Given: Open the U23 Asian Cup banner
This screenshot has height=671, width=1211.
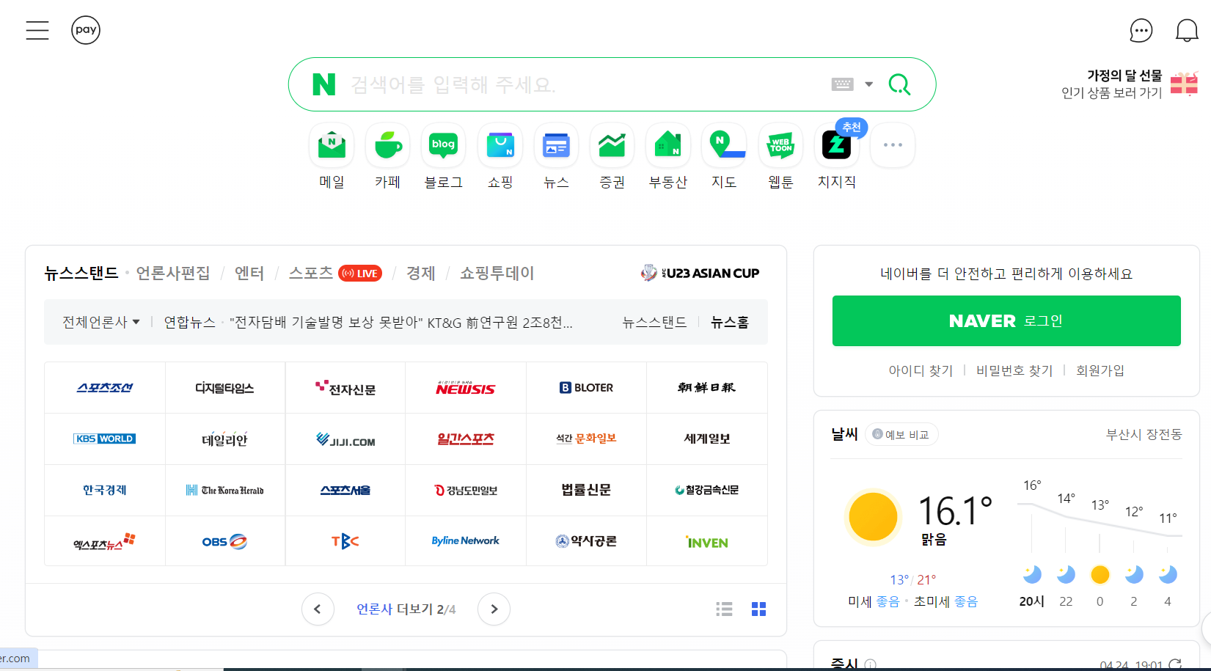Looking at the screenshot, I should [x=700, y=273].
